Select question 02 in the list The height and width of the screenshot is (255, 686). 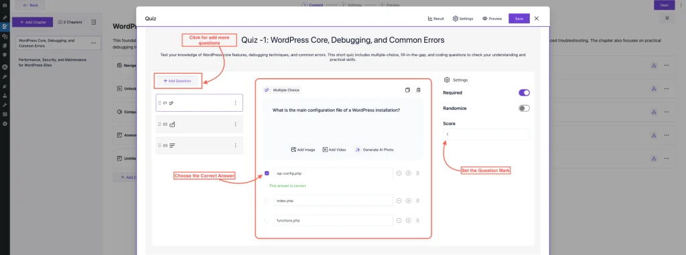[x=199, y=124]
